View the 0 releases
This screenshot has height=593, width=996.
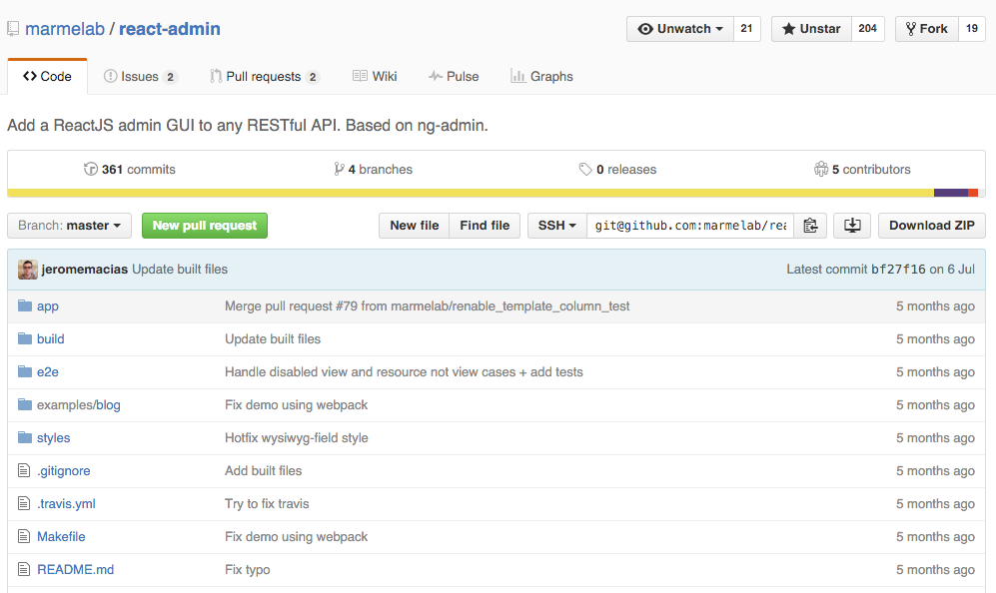[x=618, y=170]
